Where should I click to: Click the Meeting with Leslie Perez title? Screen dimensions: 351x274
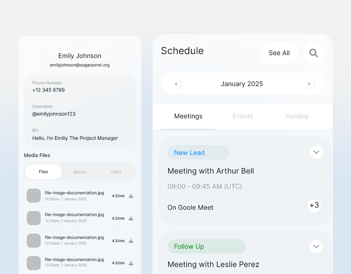pos(213,265)
